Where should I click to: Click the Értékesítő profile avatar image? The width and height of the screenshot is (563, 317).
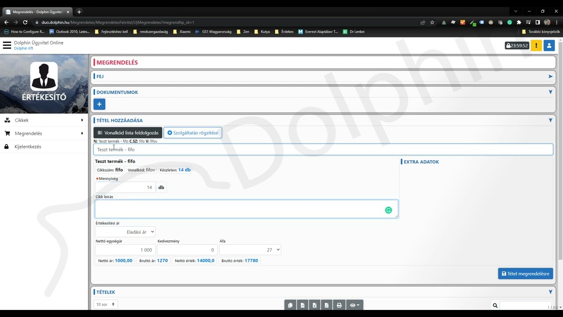(44, 76)
